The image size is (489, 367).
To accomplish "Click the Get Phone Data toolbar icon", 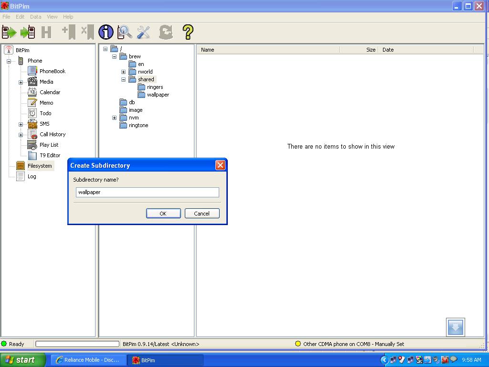I will (9, 32).
